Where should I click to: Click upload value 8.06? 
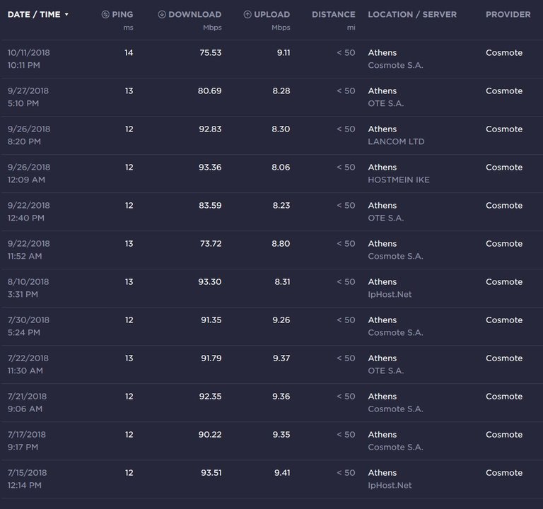point(281,168)
